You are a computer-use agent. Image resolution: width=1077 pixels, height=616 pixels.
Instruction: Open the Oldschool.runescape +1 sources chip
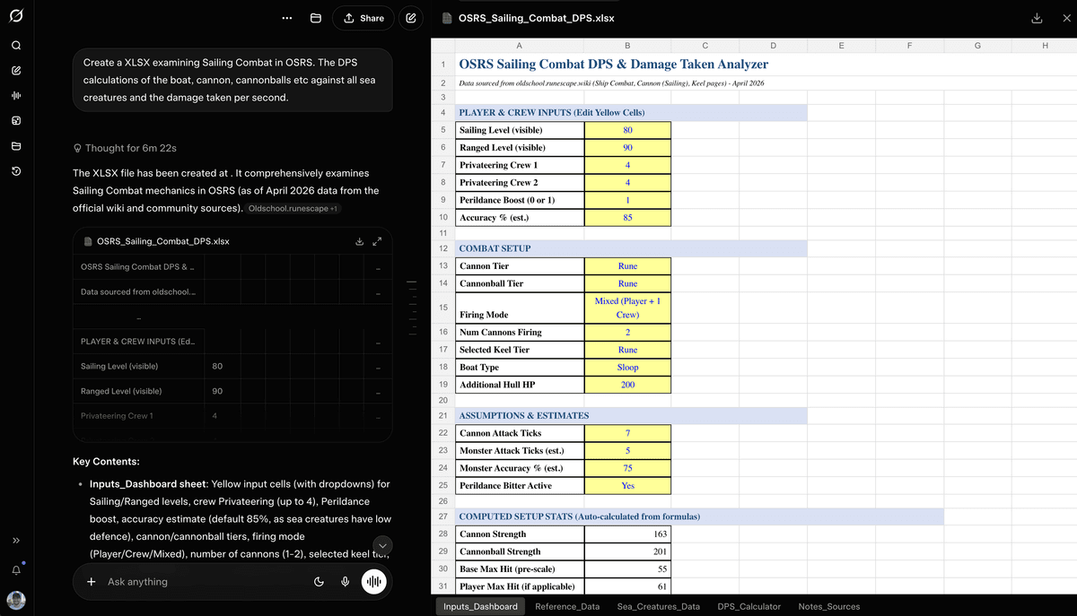click(x=292, y=208)
